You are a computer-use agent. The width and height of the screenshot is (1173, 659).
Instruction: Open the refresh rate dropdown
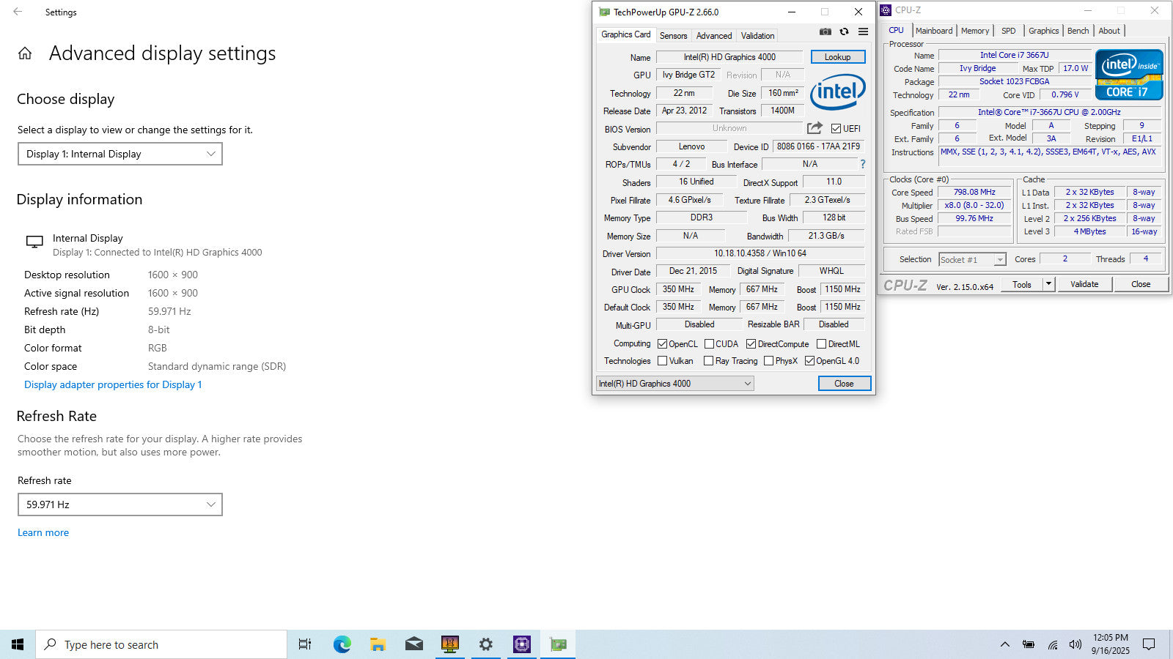[120, 505]
